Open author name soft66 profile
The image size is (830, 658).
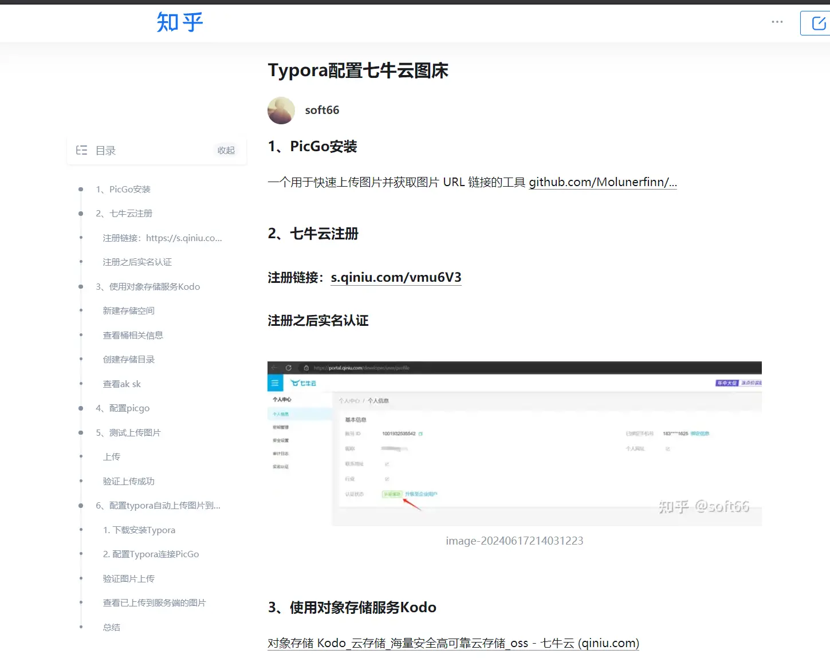322,110
